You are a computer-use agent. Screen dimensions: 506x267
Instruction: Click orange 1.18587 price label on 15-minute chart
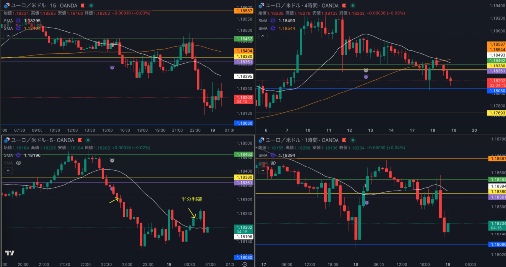[x=244, y=11]
